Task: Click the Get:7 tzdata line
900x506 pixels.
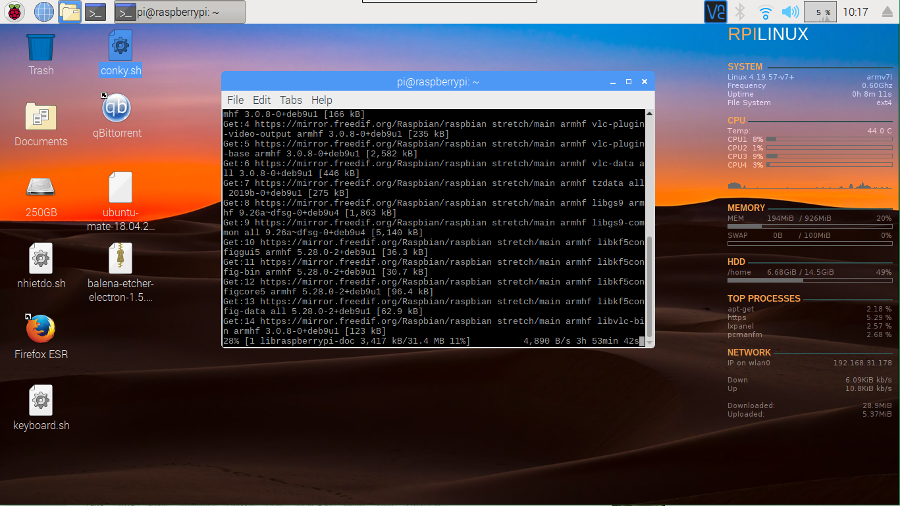Action: point(434,188)
